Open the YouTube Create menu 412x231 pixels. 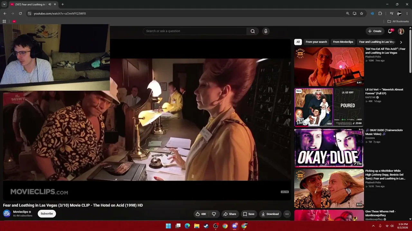(x=375, y=31)
